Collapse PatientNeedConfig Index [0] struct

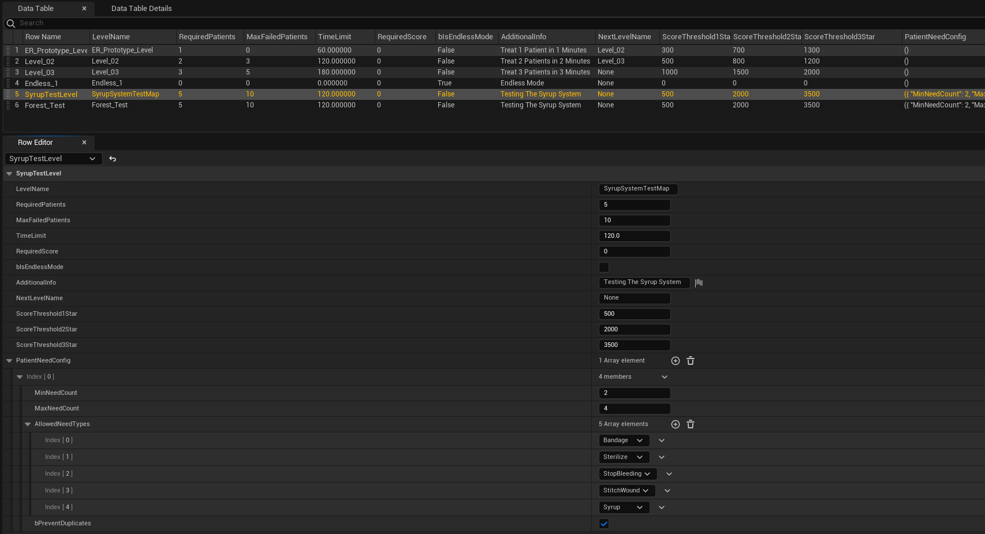(x=20, y=377)
